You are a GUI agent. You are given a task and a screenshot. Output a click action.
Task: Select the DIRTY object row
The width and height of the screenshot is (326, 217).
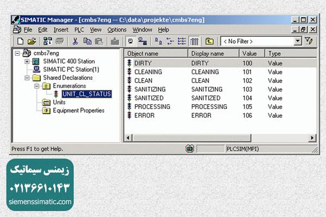(221, 63)
